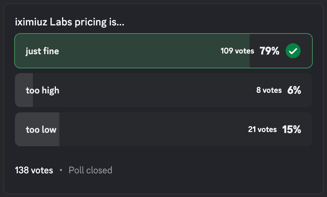Screen dimensions: 327x197
Task: Select the 'just fine' poll option
Action: pyautogui.click(x=136, y=51)
